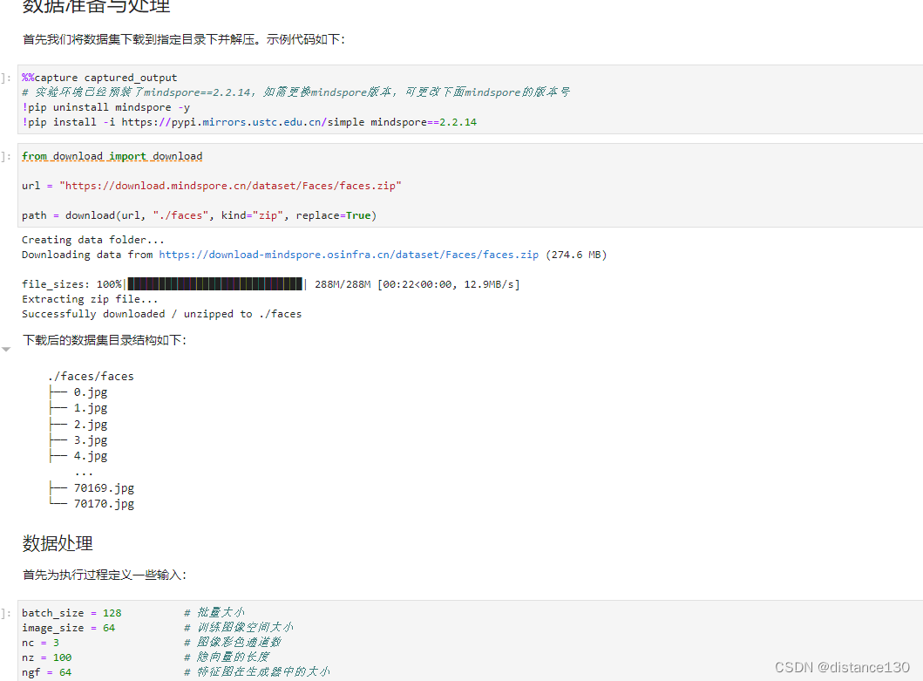Click the batch_size parameters code cell
Screen dimensions: 923x681
[x=471, y=641]
